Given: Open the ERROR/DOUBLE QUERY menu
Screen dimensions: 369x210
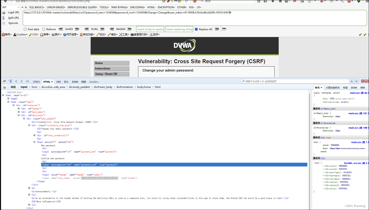Looking at the screenshot, I should pos(82,7).
